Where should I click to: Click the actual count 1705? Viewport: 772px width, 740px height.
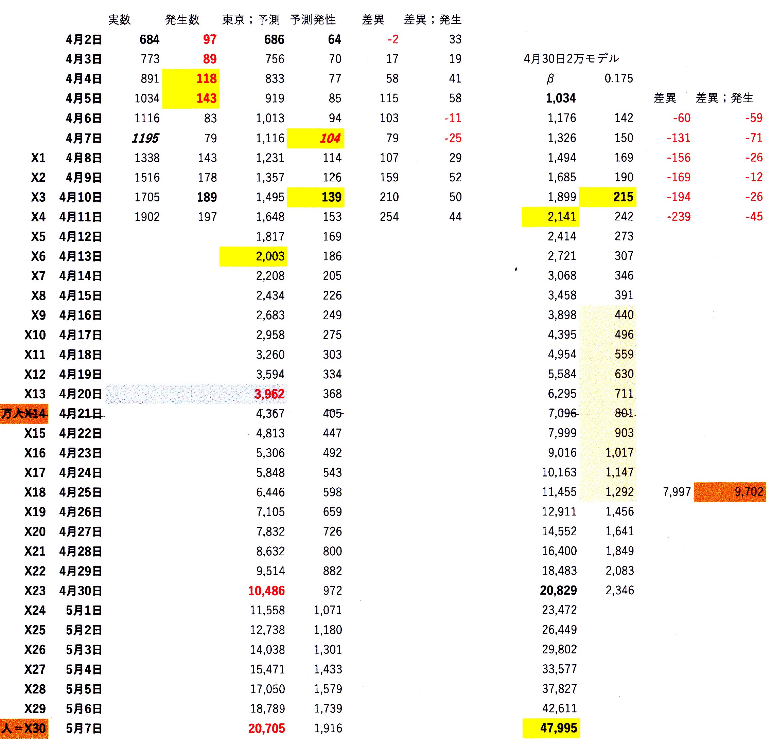(x=147, y=197)
